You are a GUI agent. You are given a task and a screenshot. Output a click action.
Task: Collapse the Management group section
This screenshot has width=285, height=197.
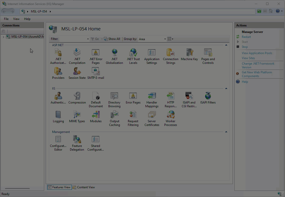coord(226,132)
